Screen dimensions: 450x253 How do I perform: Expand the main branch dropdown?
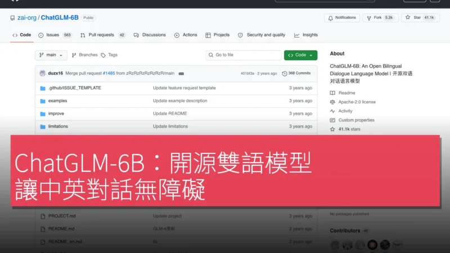[51, 55]
